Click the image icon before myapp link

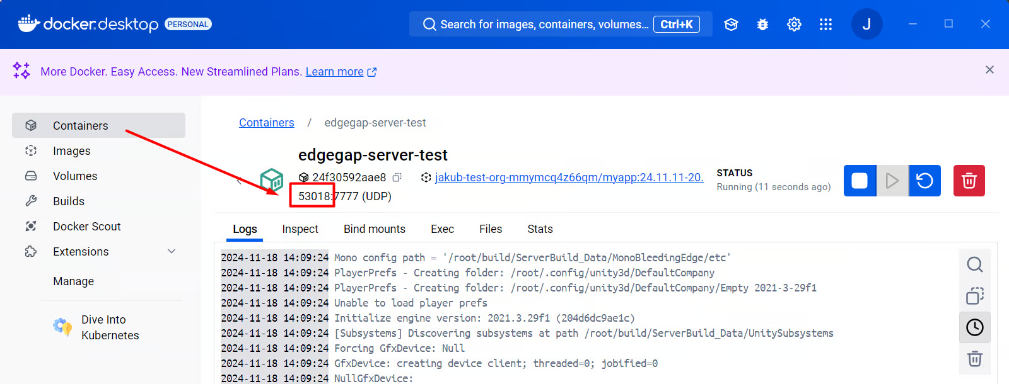point(426,178)
